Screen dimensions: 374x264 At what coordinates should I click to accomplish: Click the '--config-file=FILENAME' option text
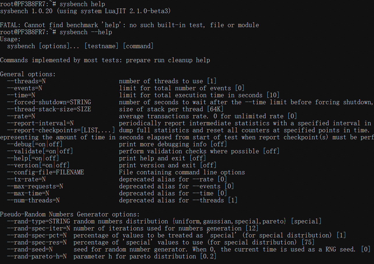point(46,172)
